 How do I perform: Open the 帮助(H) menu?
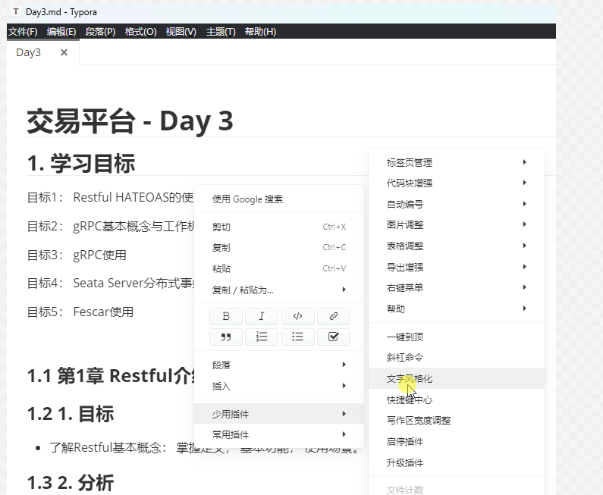[x=260, y=32]
